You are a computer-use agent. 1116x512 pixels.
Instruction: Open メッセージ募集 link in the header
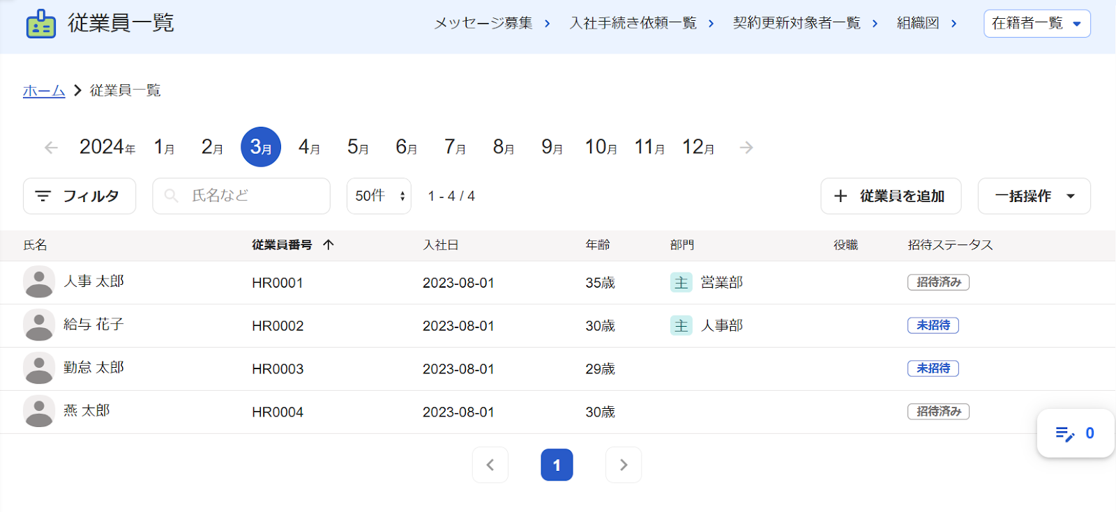tap(492, 23)
